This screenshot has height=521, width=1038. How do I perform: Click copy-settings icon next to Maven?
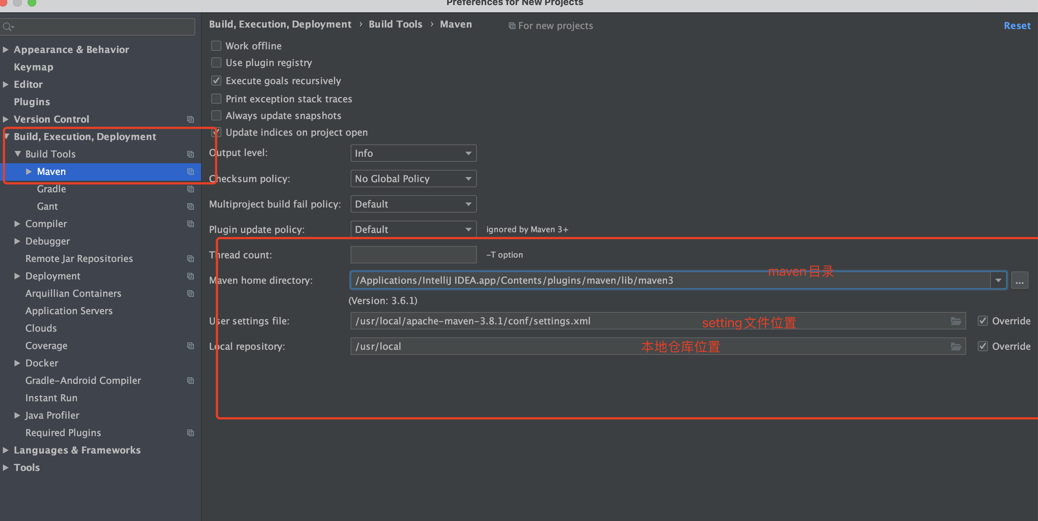click(x=191, y=172)
